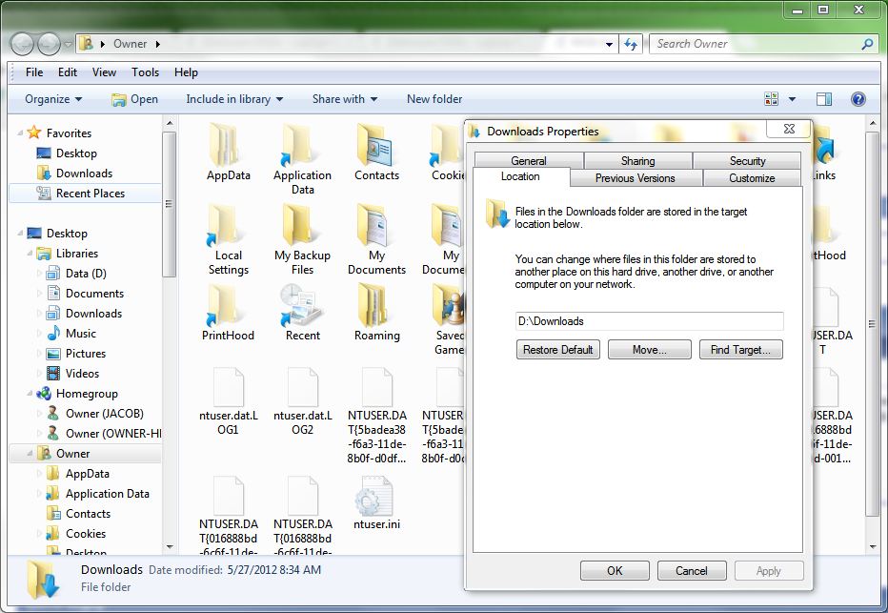Image resolution: width=888 pixels, height=613 pixels.
Task: Switch to the Security tab
Action: [x=747, y=161]
